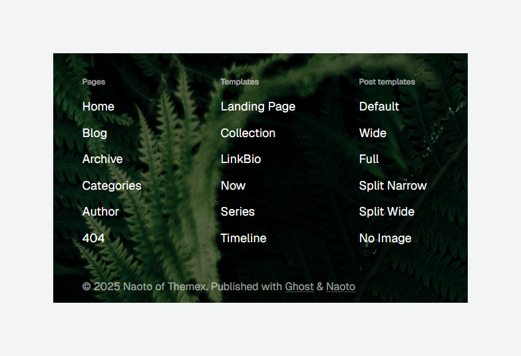
Task: Select the No Image post template
Action: pyautogui.click(x=385, y=238)
